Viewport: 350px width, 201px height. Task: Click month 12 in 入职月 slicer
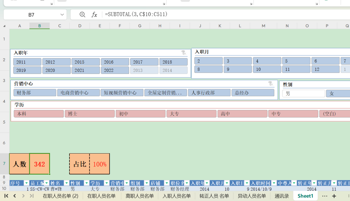[x=325, y=69]
